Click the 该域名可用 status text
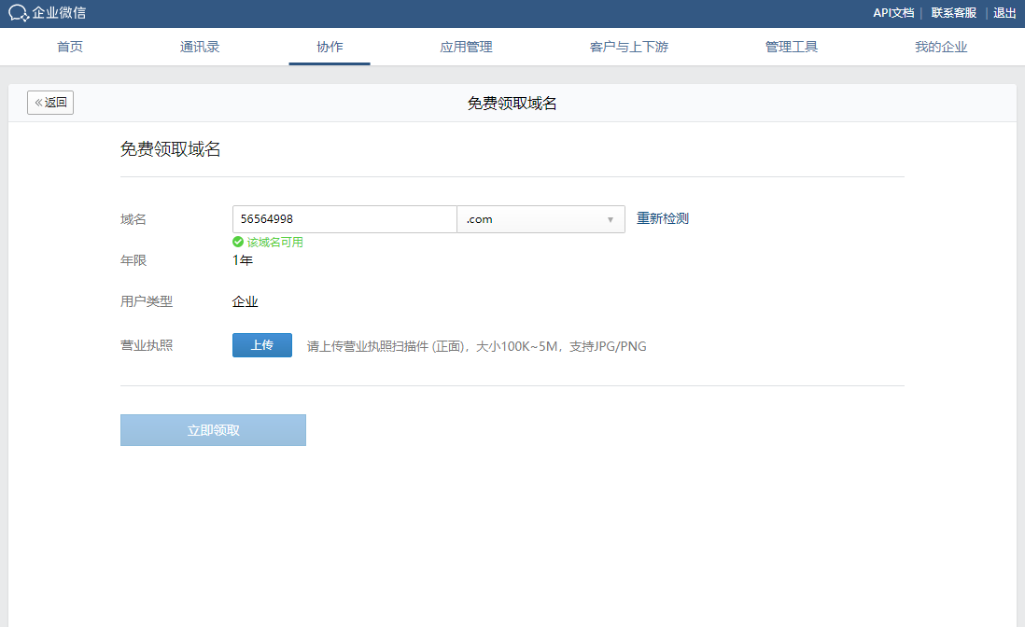The width and height of the screenshot is (1025, 627). 275,243
